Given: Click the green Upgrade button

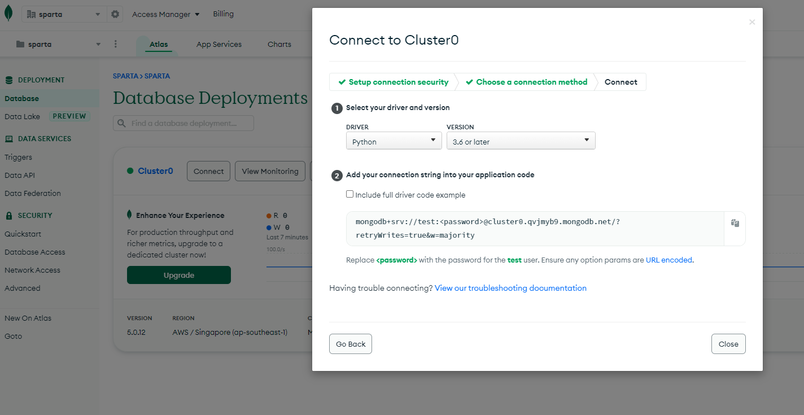Looking at the screenshot, I should (x=179, y=275).
